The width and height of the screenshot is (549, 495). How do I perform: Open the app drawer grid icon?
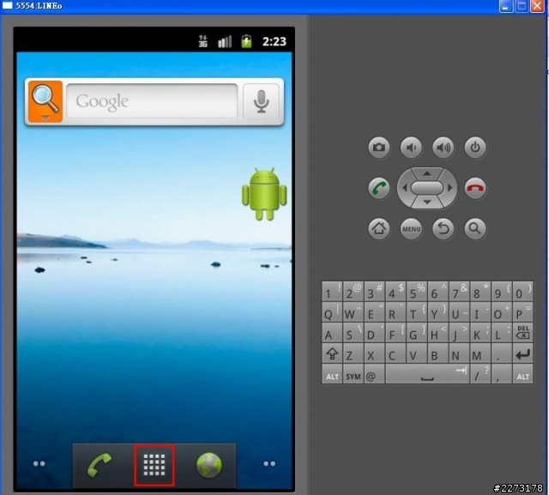(154, 465)
